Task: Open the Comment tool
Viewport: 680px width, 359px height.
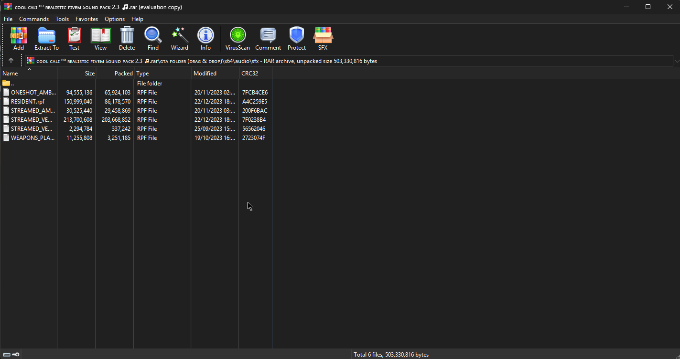Action: (268, 39)
